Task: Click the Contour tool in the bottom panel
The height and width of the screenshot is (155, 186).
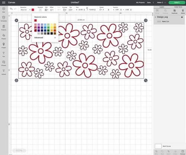Action: coord(183,152)
